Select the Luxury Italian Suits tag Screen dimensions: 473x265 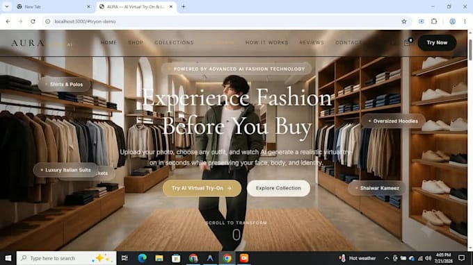[x=65, y=170]
